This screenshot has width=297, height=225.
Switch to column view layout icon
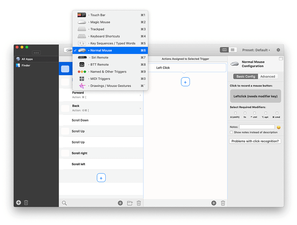224,50
